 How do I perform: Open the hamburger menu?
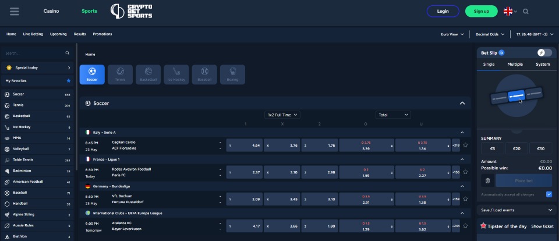coord(14,12)
